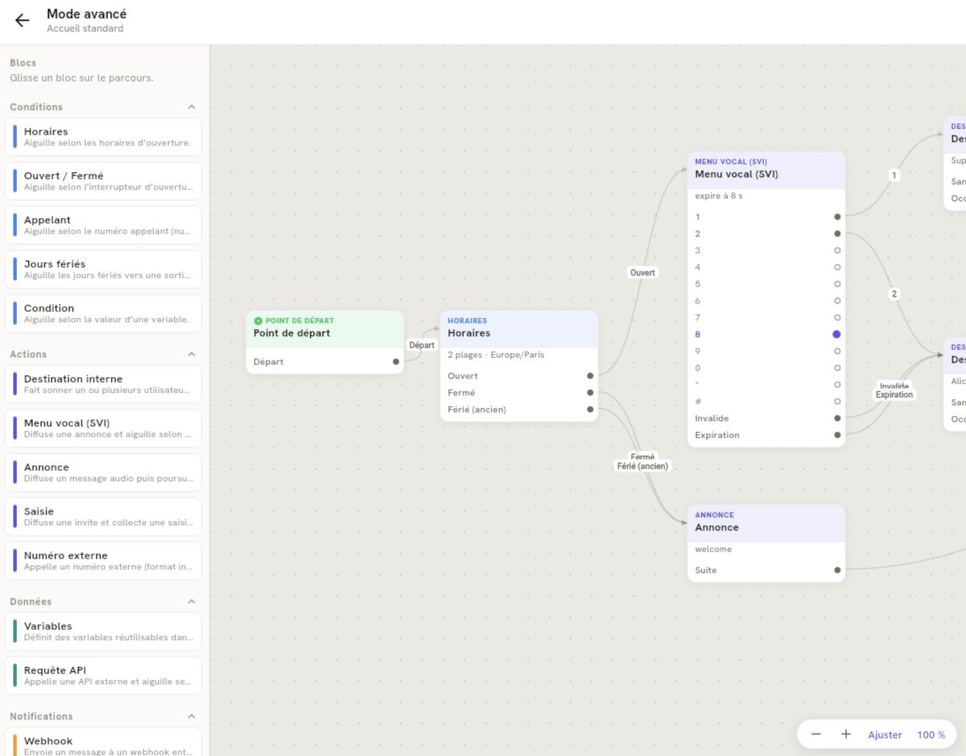Click the 100 % zoom level button
Viewport: 966px width, 756px height.
[x=931, y=735]
